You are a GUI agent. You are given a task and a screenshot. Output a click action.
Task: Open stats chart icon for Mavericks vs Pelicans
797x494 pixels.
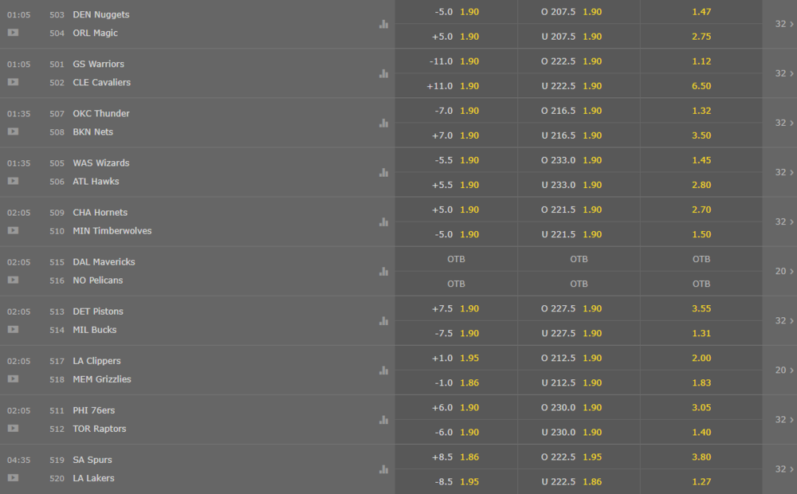click(x=384, y=272)
